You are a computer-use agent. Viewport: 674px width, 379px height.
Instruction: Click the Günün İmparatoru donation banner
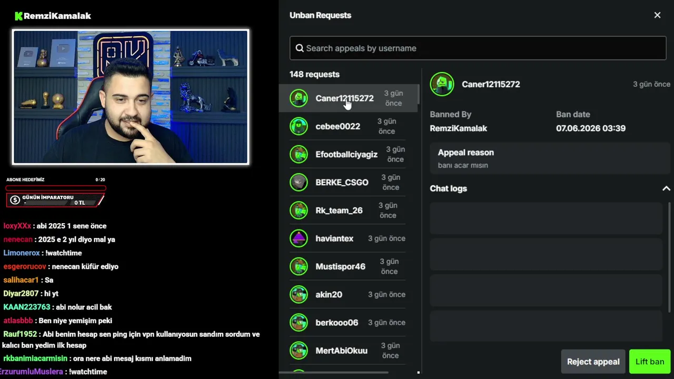point(55,200)
